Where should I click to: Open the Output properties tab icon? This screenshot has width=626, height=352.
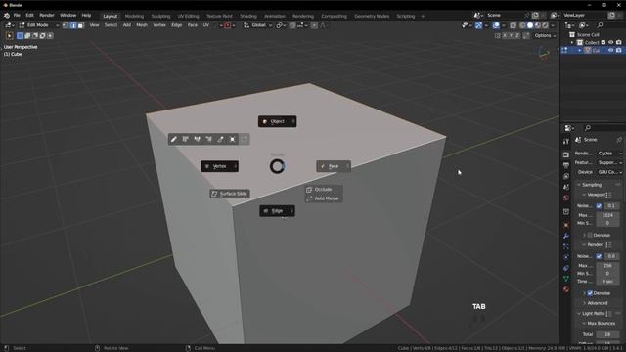point(566,165)
